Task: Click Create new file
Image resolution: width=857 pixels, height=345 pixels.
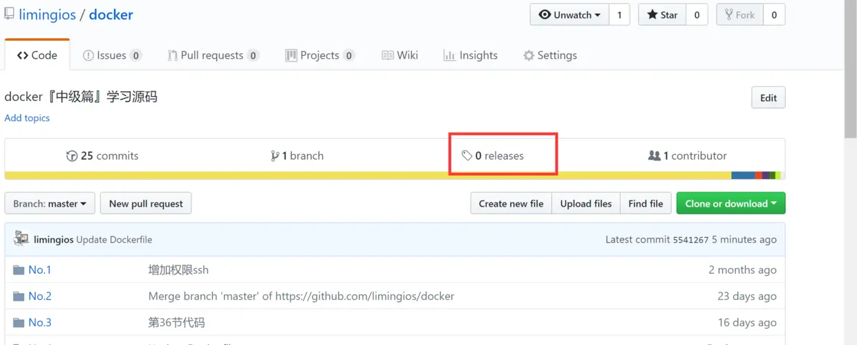Action: 511,203
